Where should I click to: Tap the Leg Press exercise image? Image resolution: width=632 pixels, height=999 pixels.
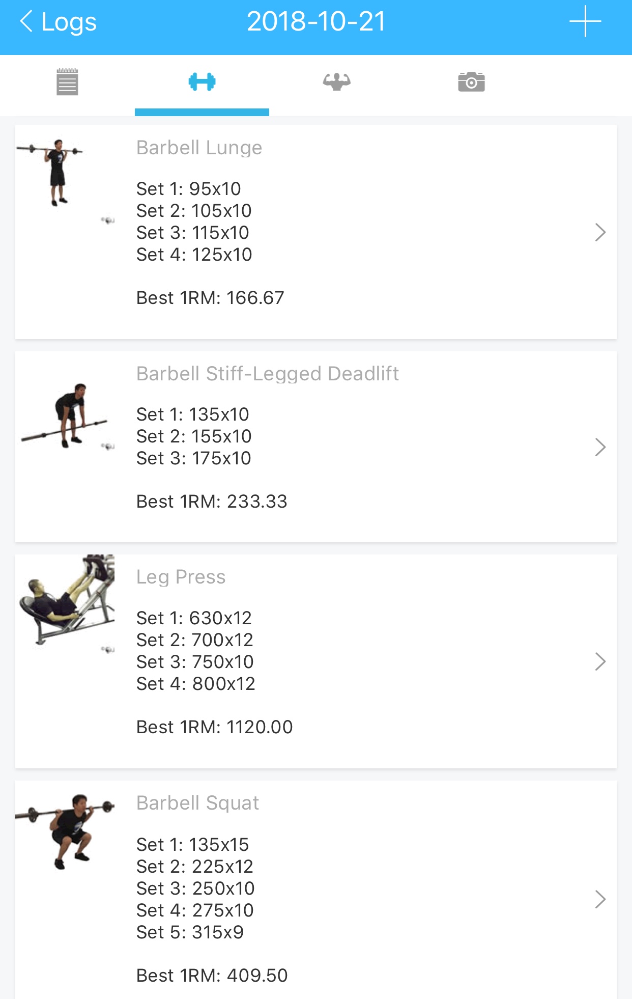(x=66, y=601)
